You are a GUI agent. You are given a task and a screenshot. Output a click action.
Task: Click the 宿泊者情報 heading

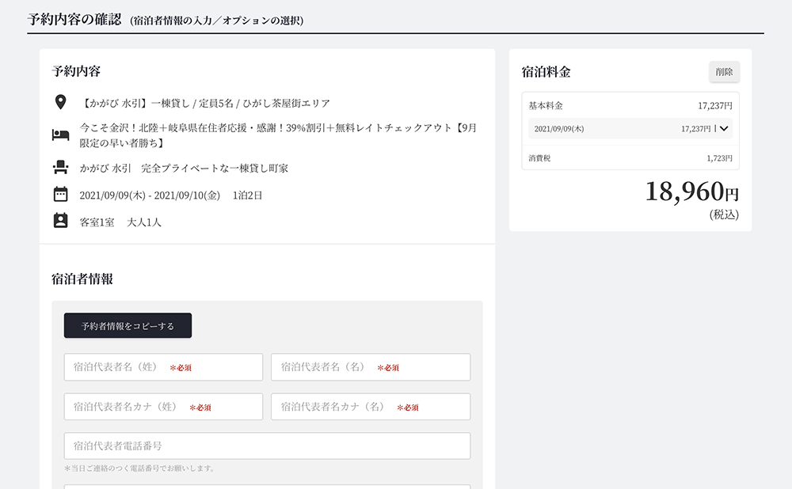point(82,279)
